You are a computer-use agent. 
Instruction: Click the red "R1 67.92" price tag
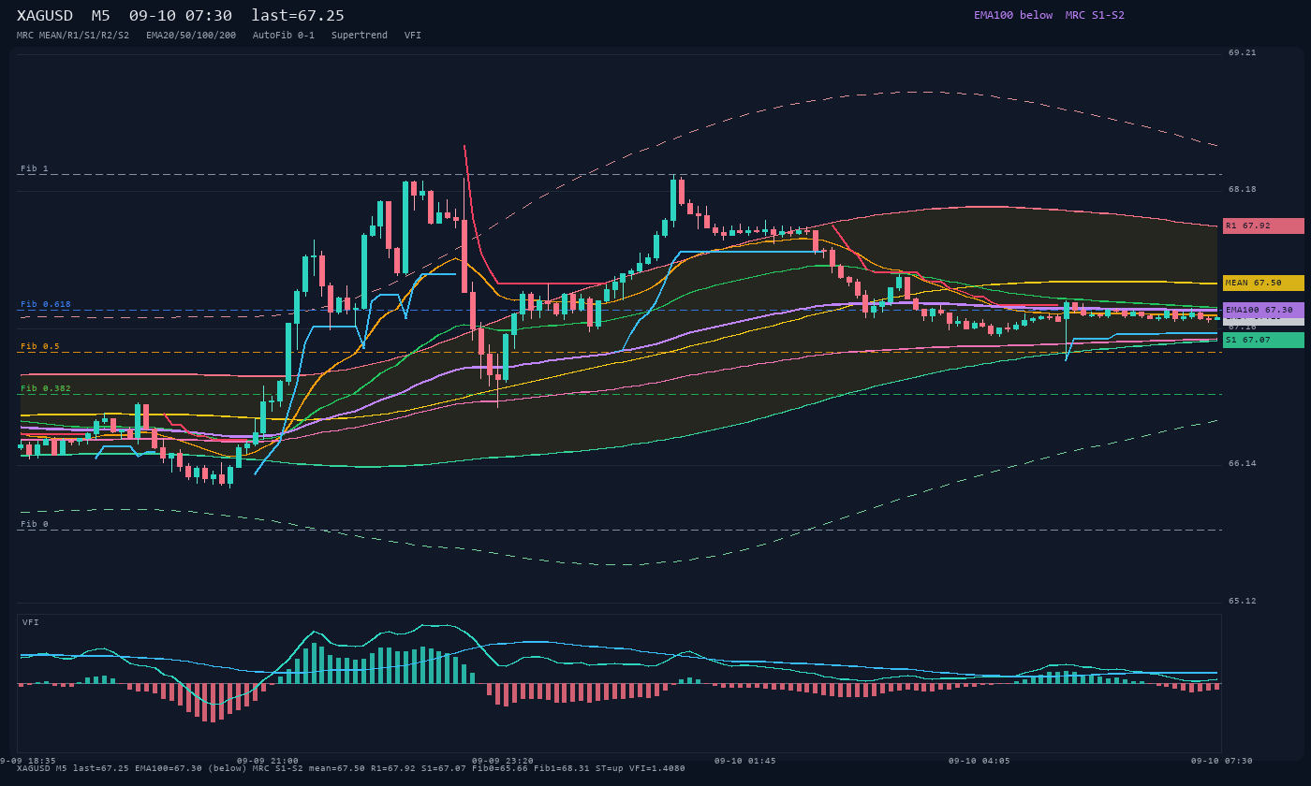(x=1263, y=226)
